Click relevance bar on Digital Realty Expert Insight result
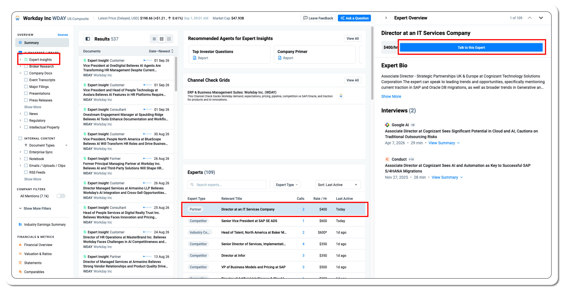This screenshot has height=290, width=563. point(148,207)
